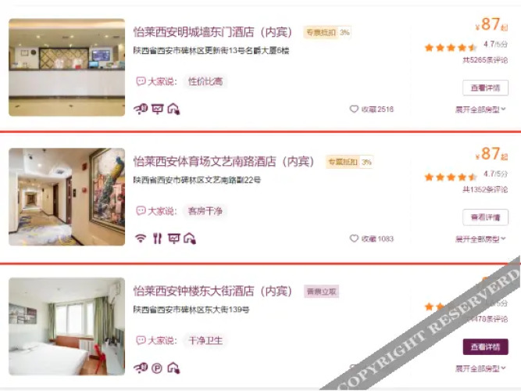The height and width of the screenshot is (391, 521).
Task: Click 查看详情 button for first hotel
Action: pyautogui.click(x=485, y=88)
